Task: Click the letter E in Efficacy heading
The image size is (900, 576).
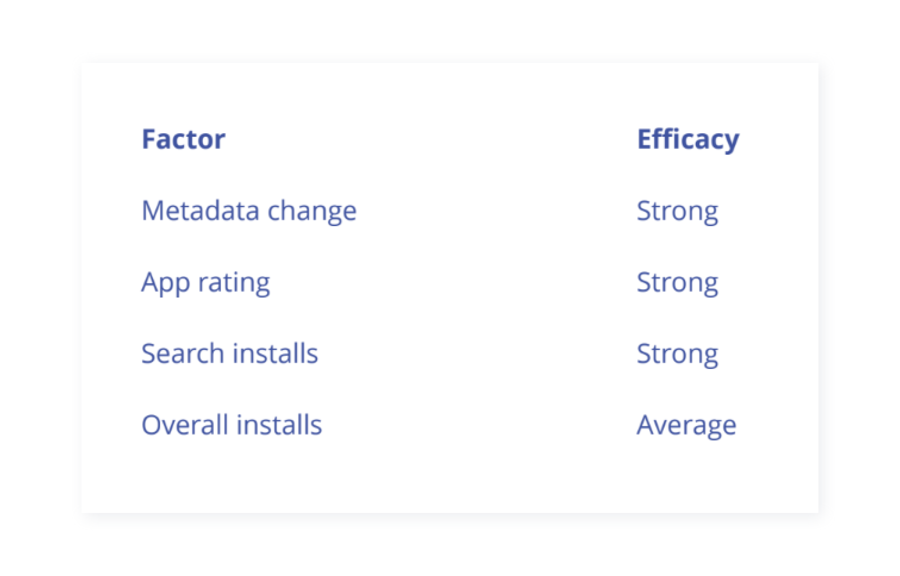Action: (644, 139)
